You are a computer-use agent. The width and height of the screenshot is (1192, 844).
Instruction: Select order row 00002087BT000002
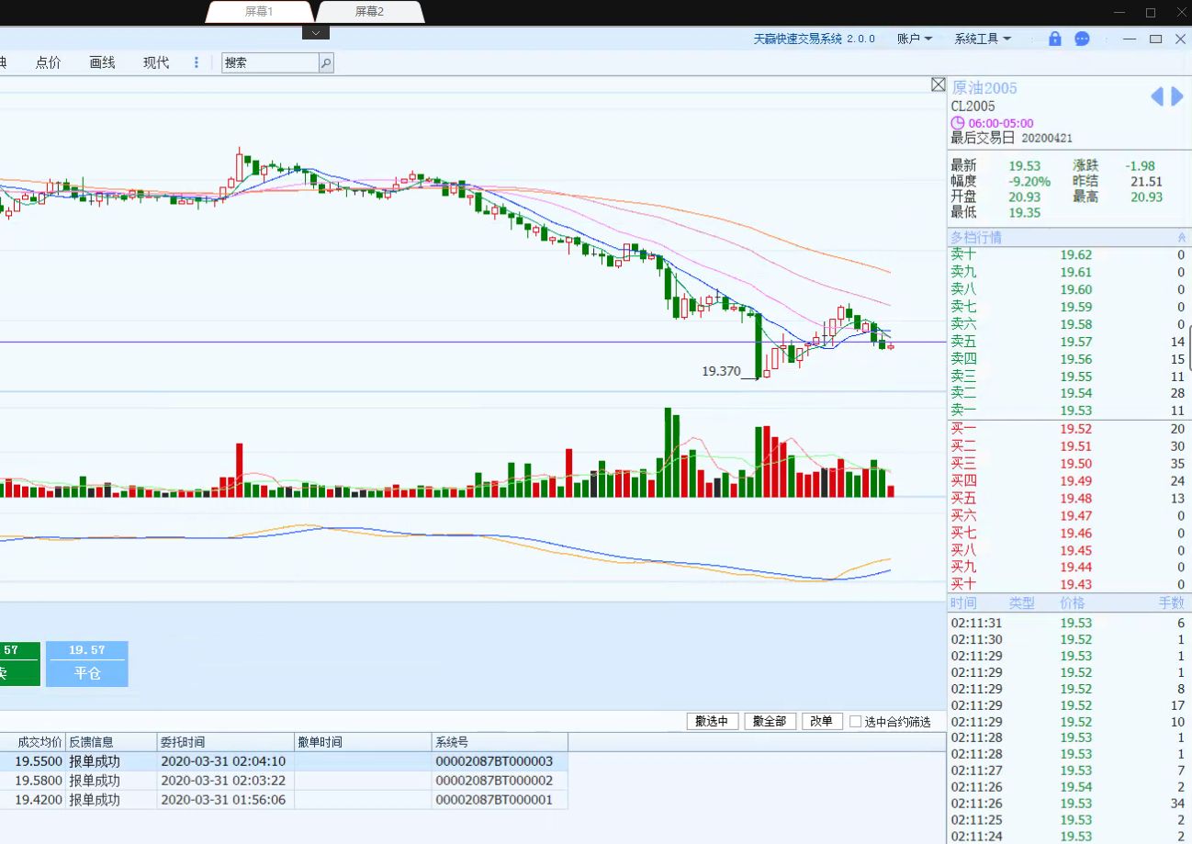[285, 781]
